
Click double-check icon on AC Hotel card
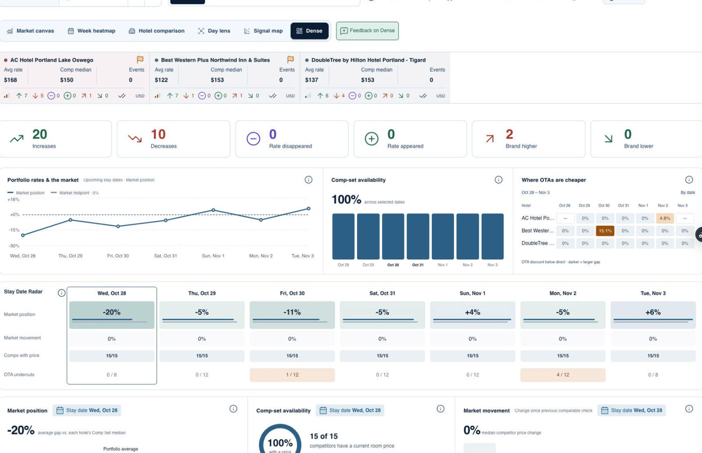click(x=122, y=96)
